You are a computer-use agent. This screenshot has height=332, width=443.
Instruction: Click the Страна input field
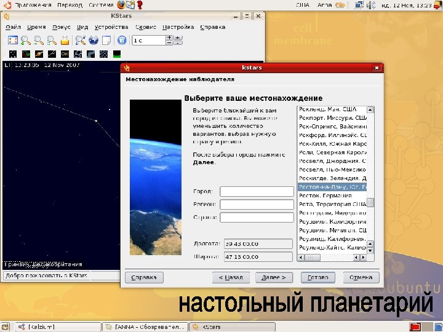tap(257, 218)
